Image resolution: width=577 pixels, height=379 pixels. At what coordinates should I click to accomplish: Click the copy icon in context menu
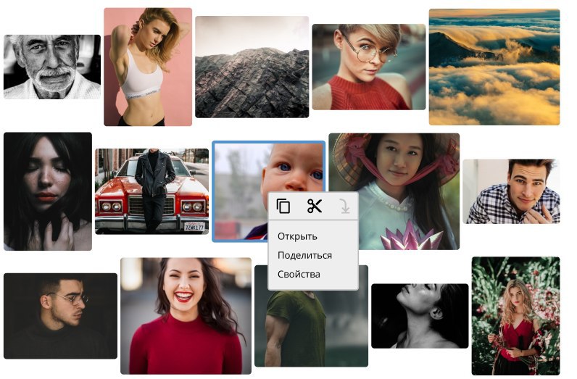coord(283,206)
